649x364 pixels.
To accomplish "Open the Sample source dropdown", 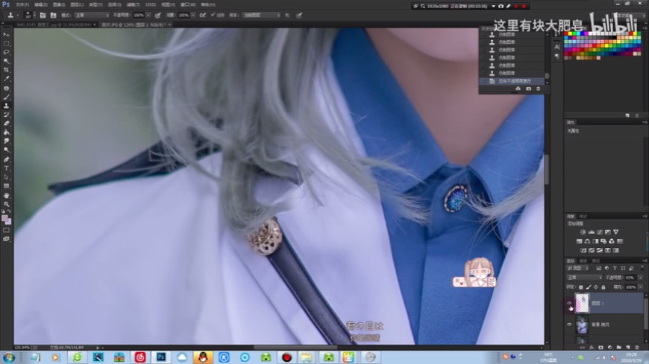I will click(x=262, y=16).
